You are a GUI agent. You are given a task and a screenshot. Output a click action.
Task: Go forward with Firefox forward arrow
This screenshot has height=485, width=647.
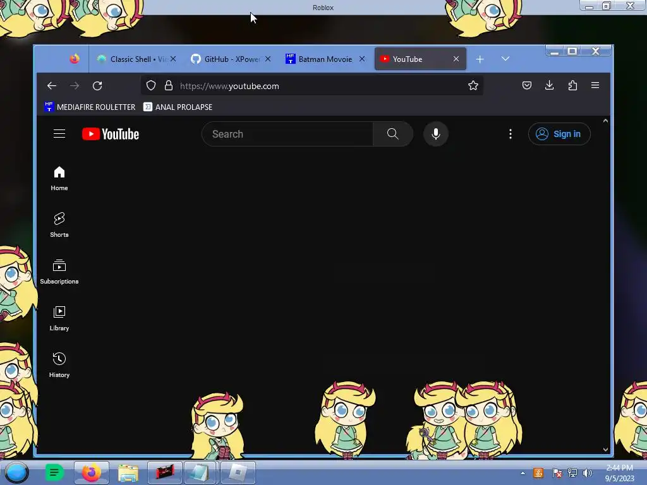(x=75, y=86)
